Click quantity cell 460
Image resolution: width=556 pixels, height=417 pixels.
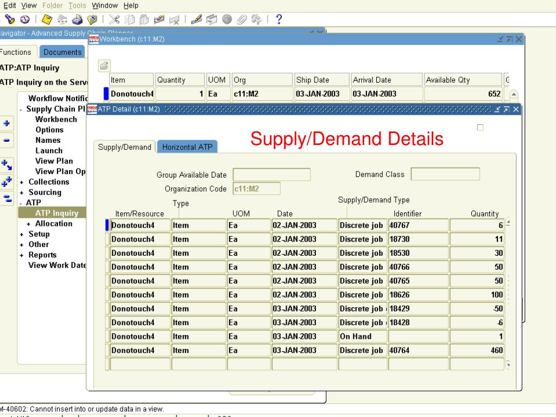tap(477, 350)
